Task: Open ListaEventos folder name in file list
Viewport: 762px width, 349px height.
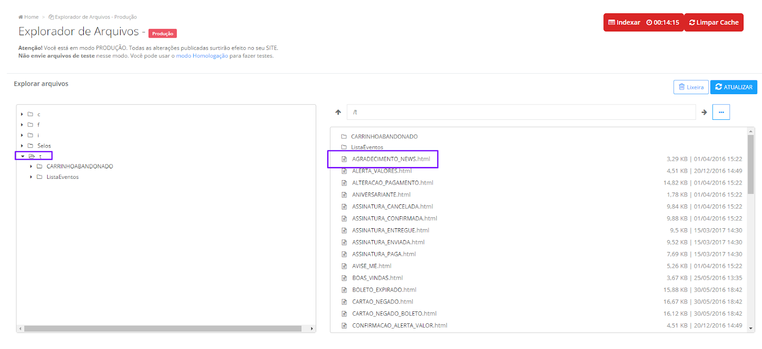Action: [367, 147]
